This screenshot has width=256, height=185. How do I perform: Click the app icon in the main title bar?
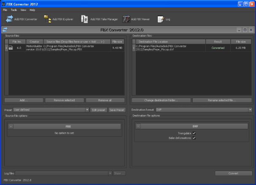click(x=3, y=4)
